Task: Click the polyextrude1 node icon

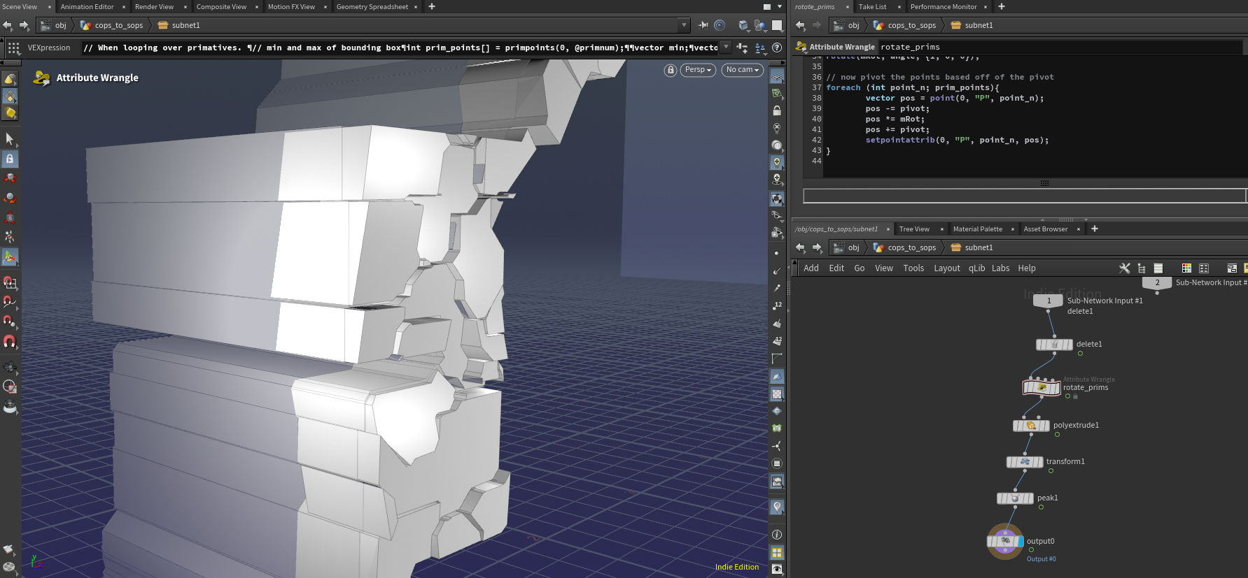Action: pyautogui.click(x=1031, y=426)
